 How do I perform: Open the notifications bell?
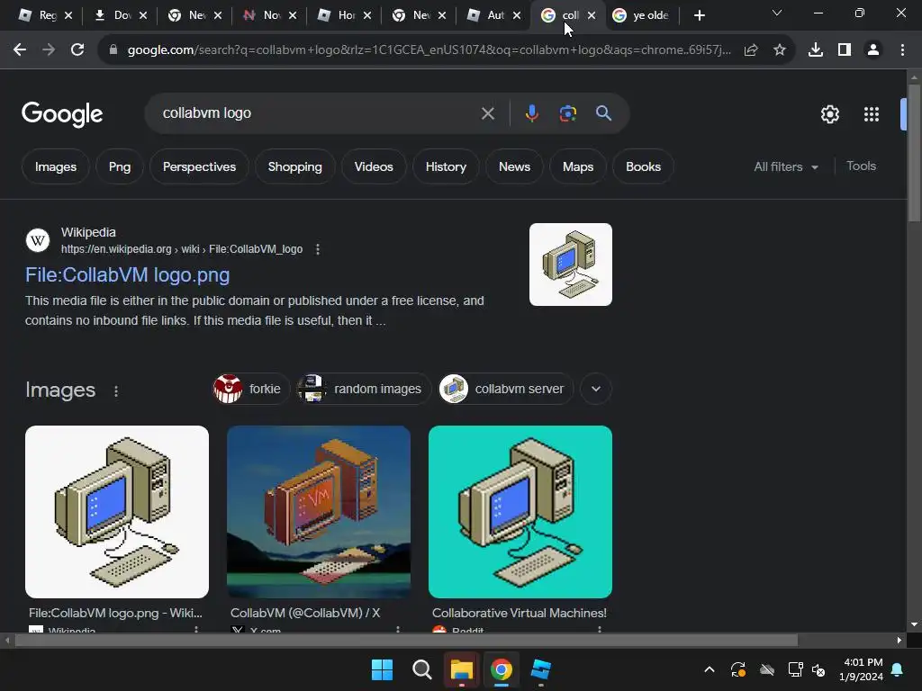(898, 669)
